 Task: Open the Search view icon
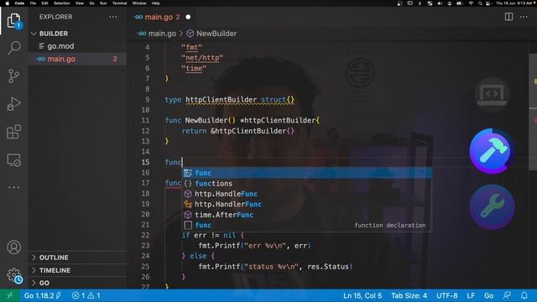click(13, 48)
